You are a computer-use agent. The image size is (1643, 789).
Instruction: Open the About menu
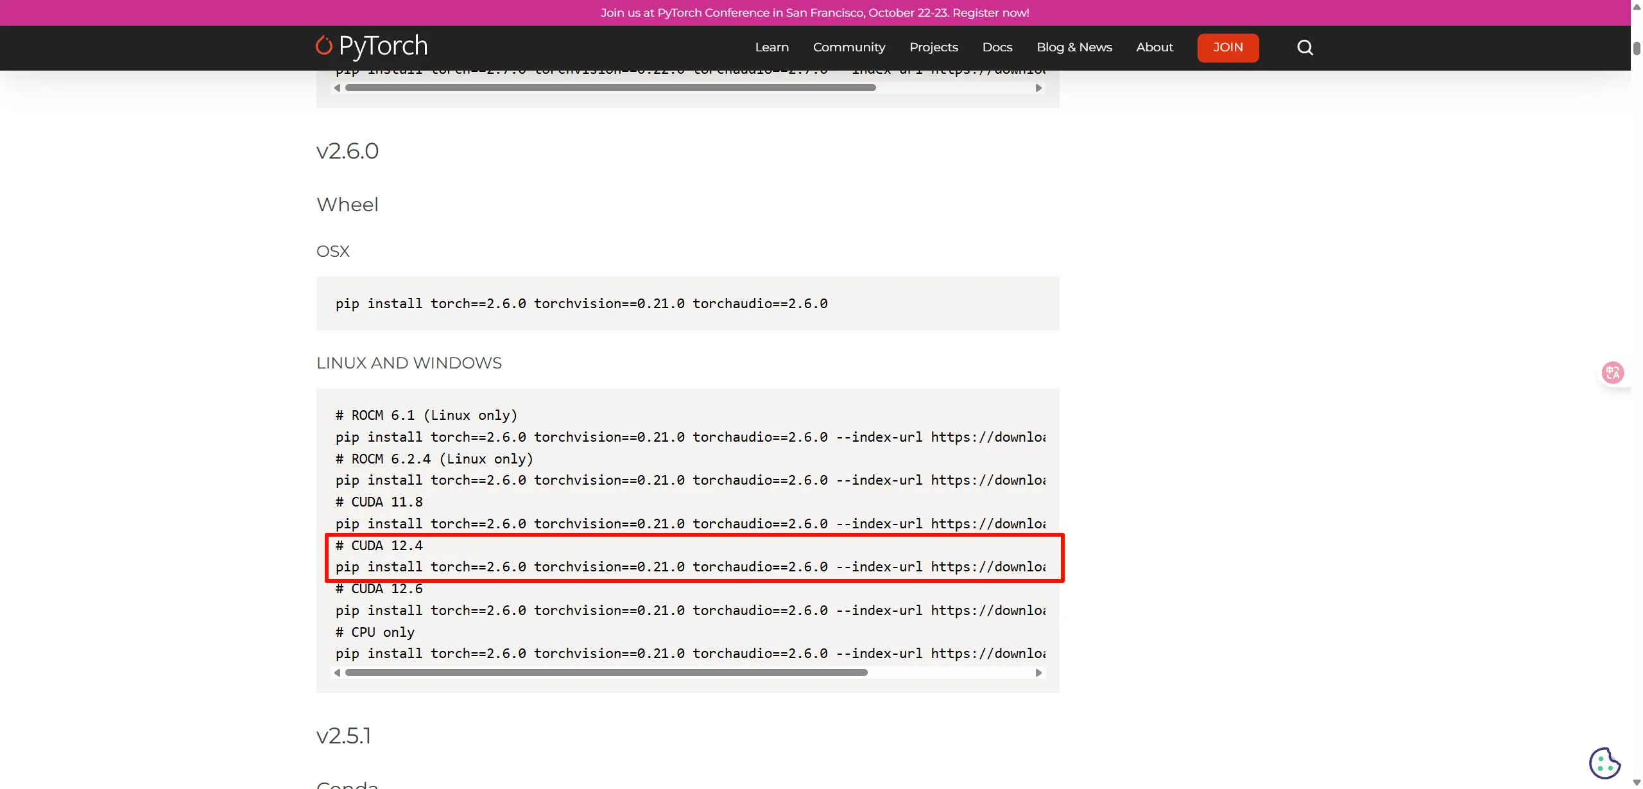click(x=1154, y=48)
